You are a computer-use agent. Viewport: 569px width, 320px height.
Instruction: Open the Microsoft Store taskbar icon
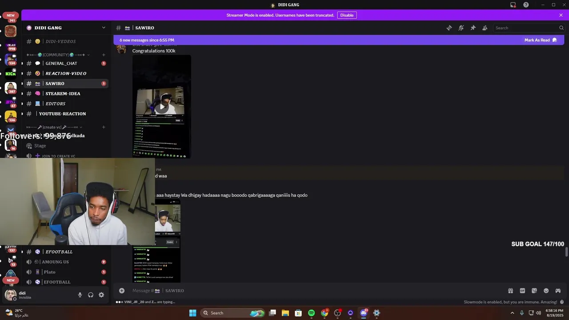pyautogui.click(x=298, y=313)
